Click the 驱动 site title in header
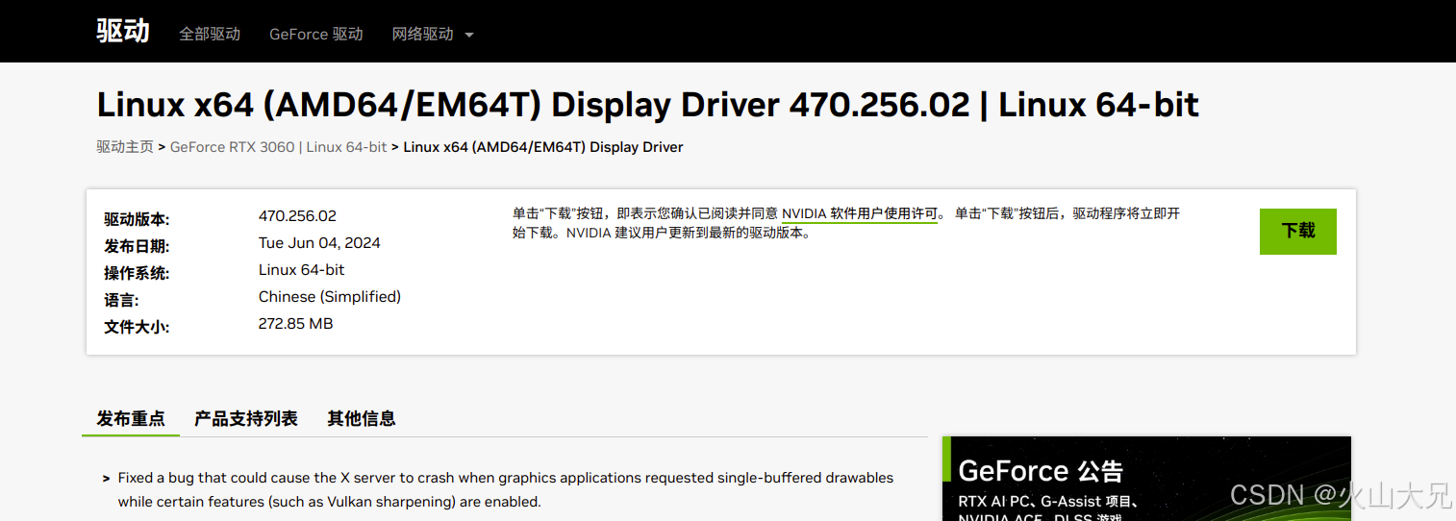The height and width of the screenshot is (521, 1456). point(123,31)
